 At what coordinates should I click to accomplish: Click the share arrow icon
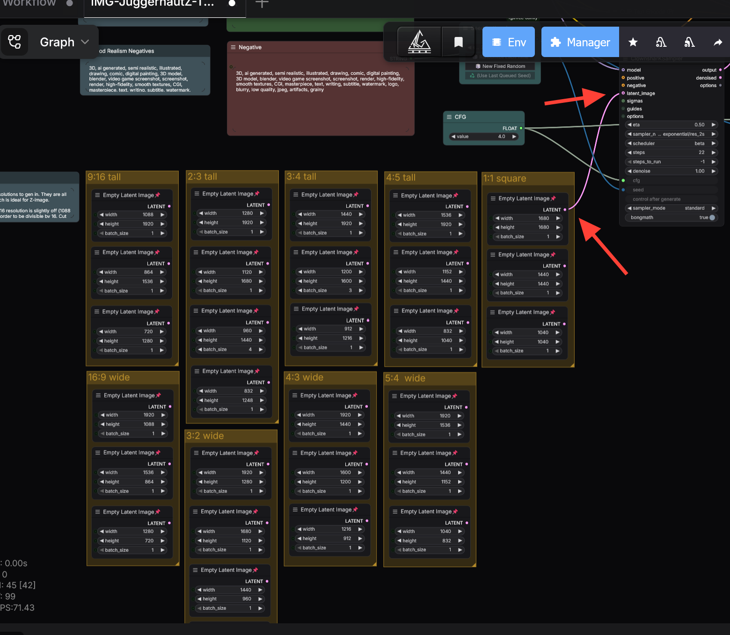tap(718, 43)
